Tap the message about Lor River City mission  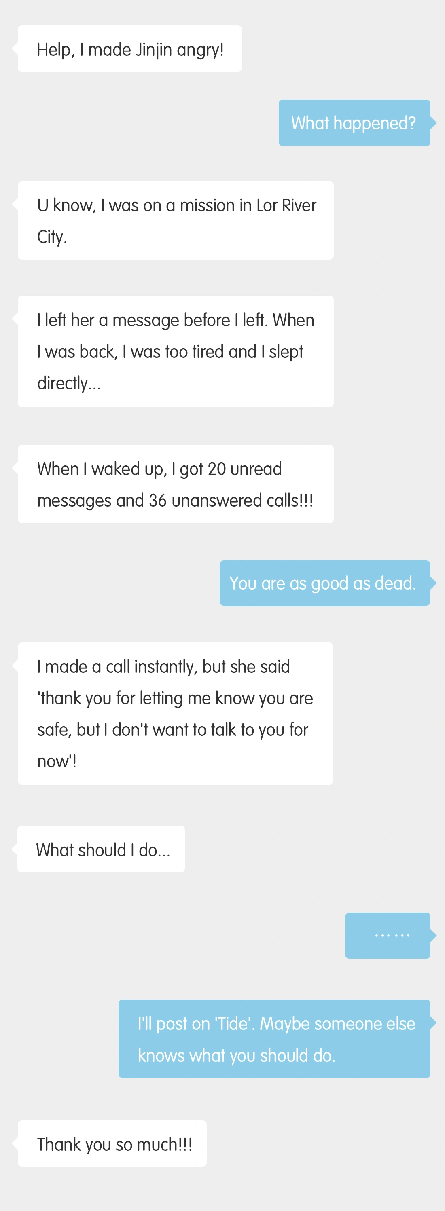(176, 220)
